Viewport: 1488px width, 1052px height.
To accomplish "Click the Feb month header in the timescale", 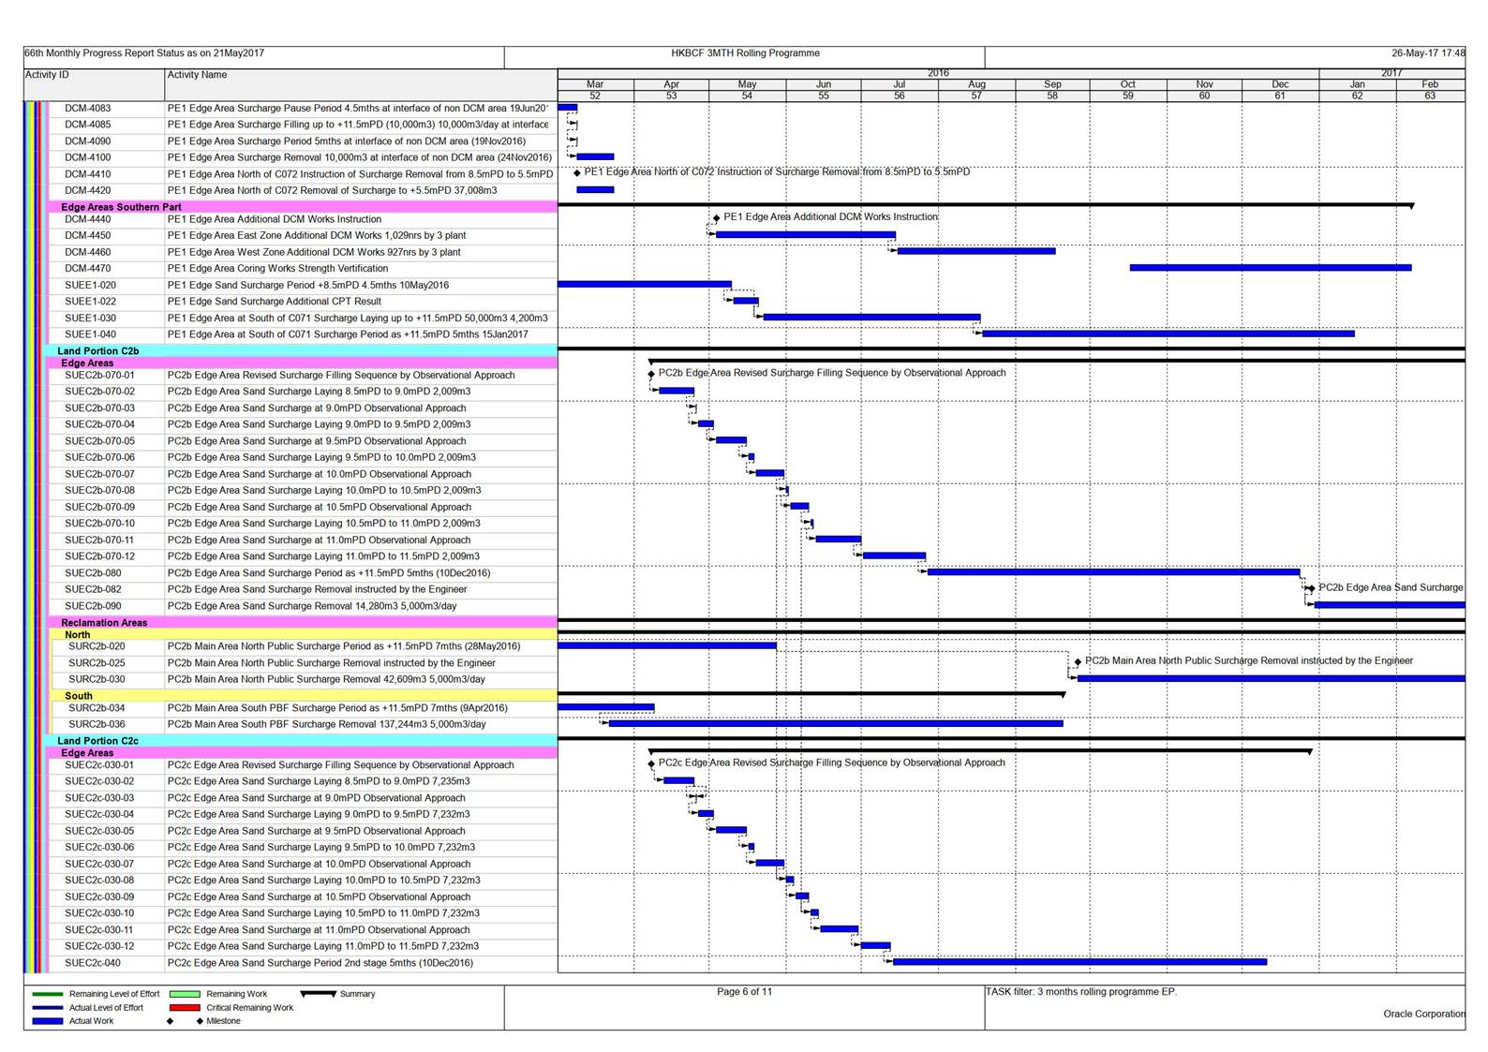I will [1430, 84].
